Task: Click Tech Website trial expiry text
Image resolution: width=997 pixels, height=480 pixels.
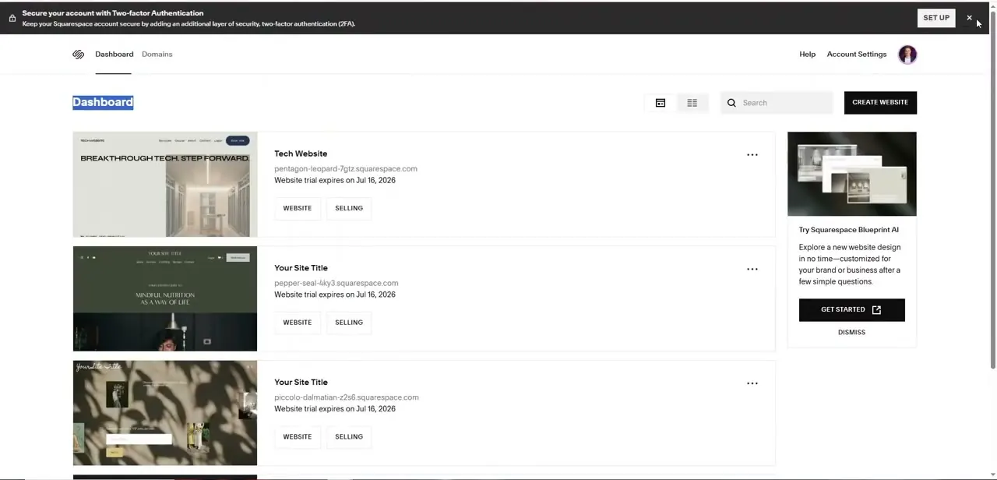Action: [x=335, y=180]
